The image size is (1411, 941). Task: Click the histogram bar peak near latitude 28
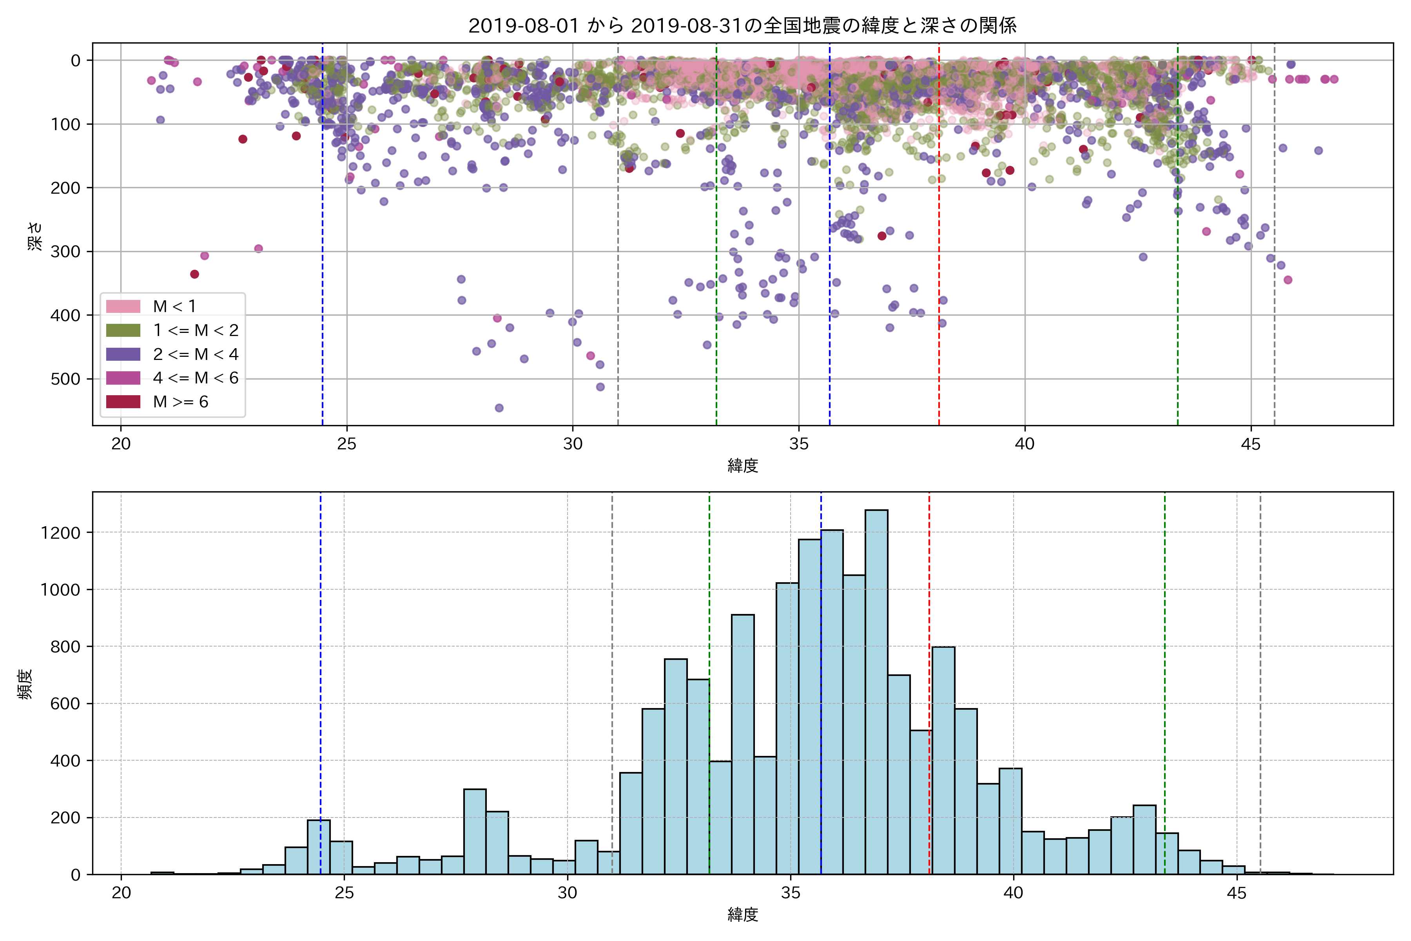point(475,831)
